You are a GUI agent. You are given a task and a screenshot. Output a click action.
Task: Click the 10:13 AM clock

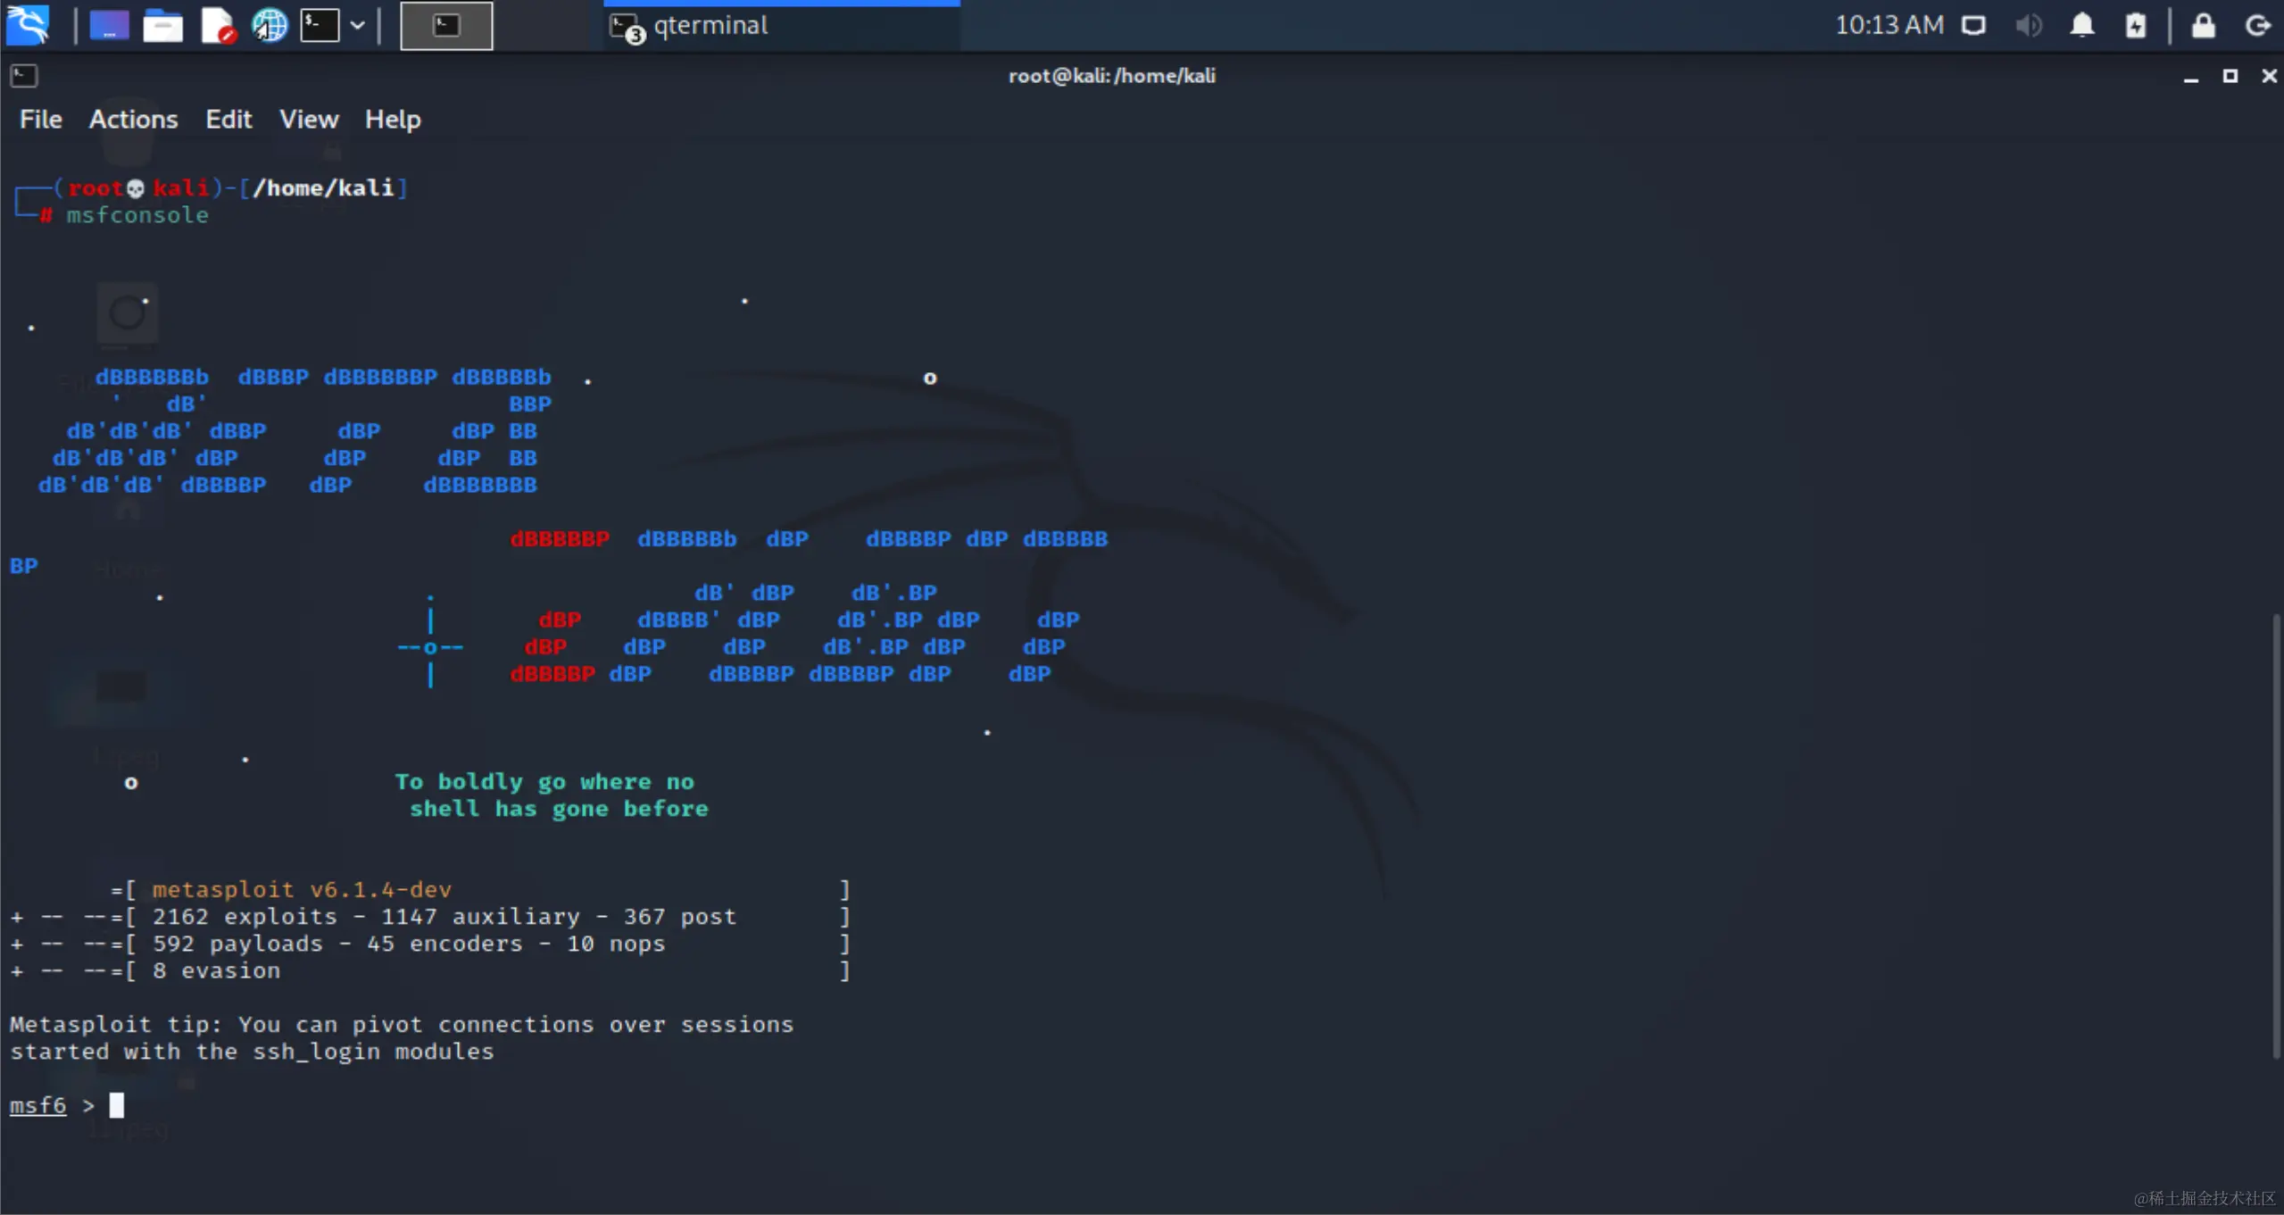pyautogui.click(x=1889, y=25)
